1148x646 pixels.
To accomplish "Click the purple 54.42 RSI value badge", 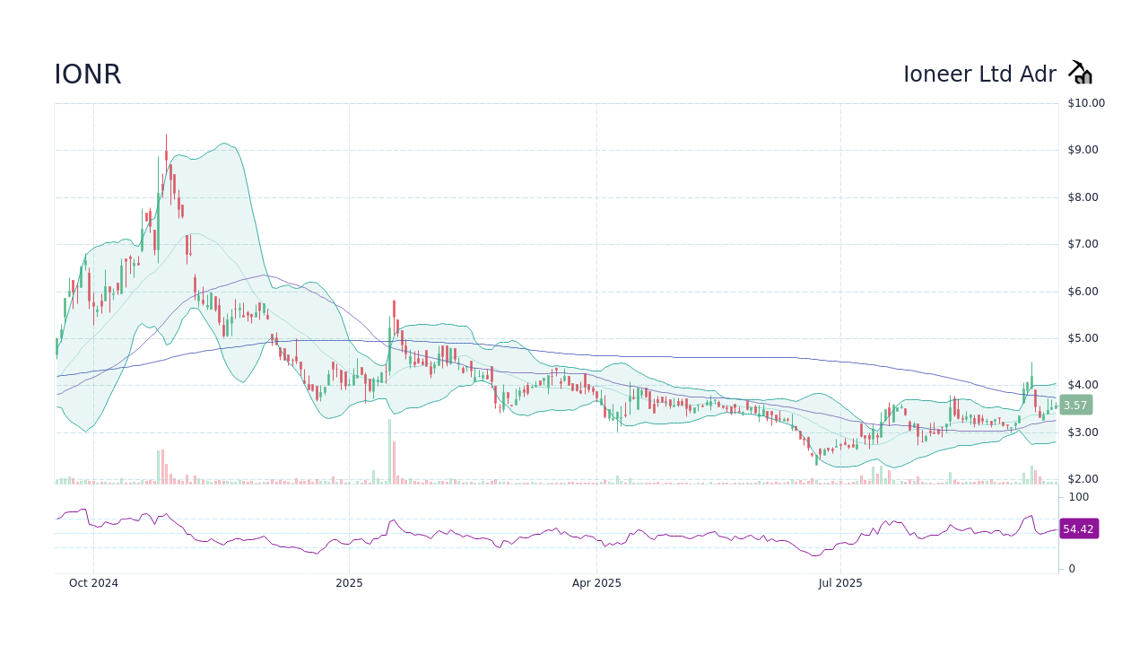I will [x=1078, y=528].
